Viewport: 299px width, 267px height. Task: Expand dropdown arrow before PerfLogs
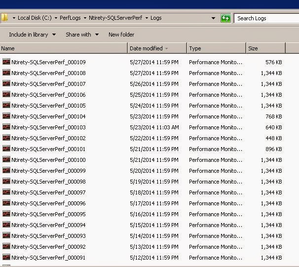56,18
